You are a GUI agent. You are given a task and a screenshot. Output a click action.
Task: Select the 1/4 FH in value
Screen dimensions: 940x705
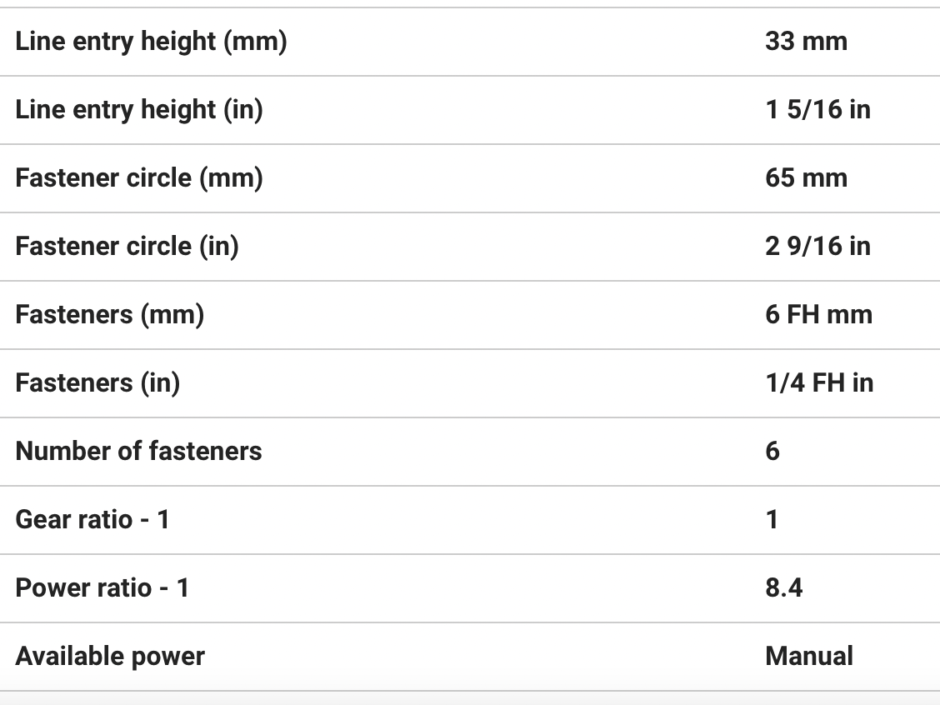pyautogui.click(x=819, y=382)
